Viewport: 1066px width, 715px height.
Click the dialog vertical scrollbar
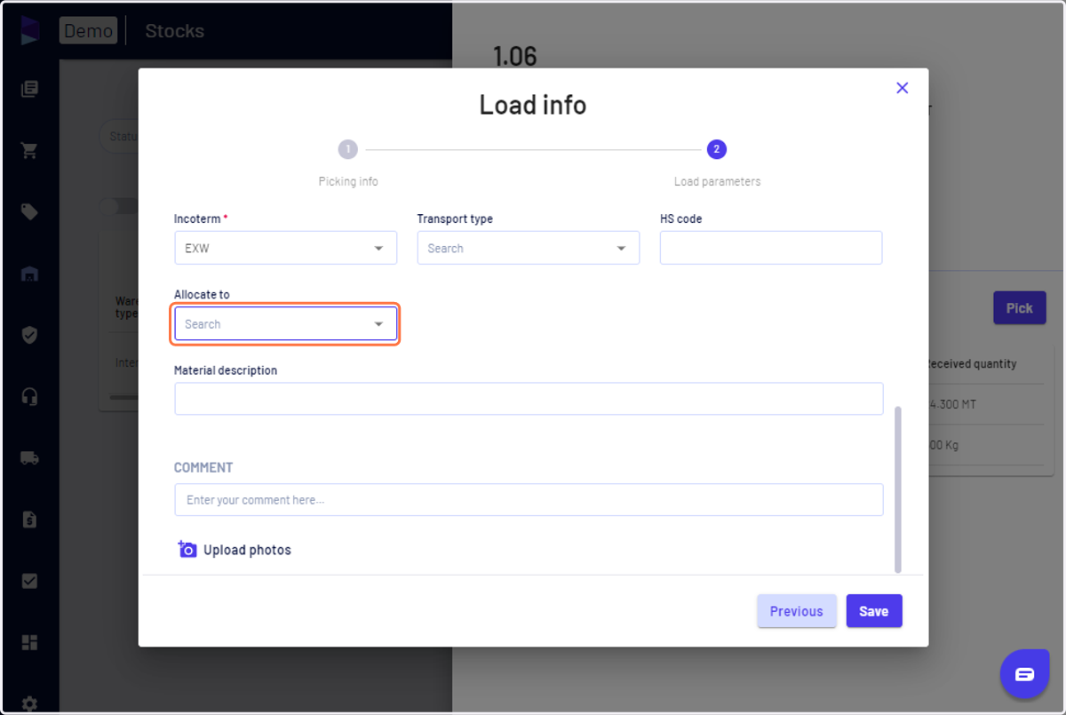898,489
